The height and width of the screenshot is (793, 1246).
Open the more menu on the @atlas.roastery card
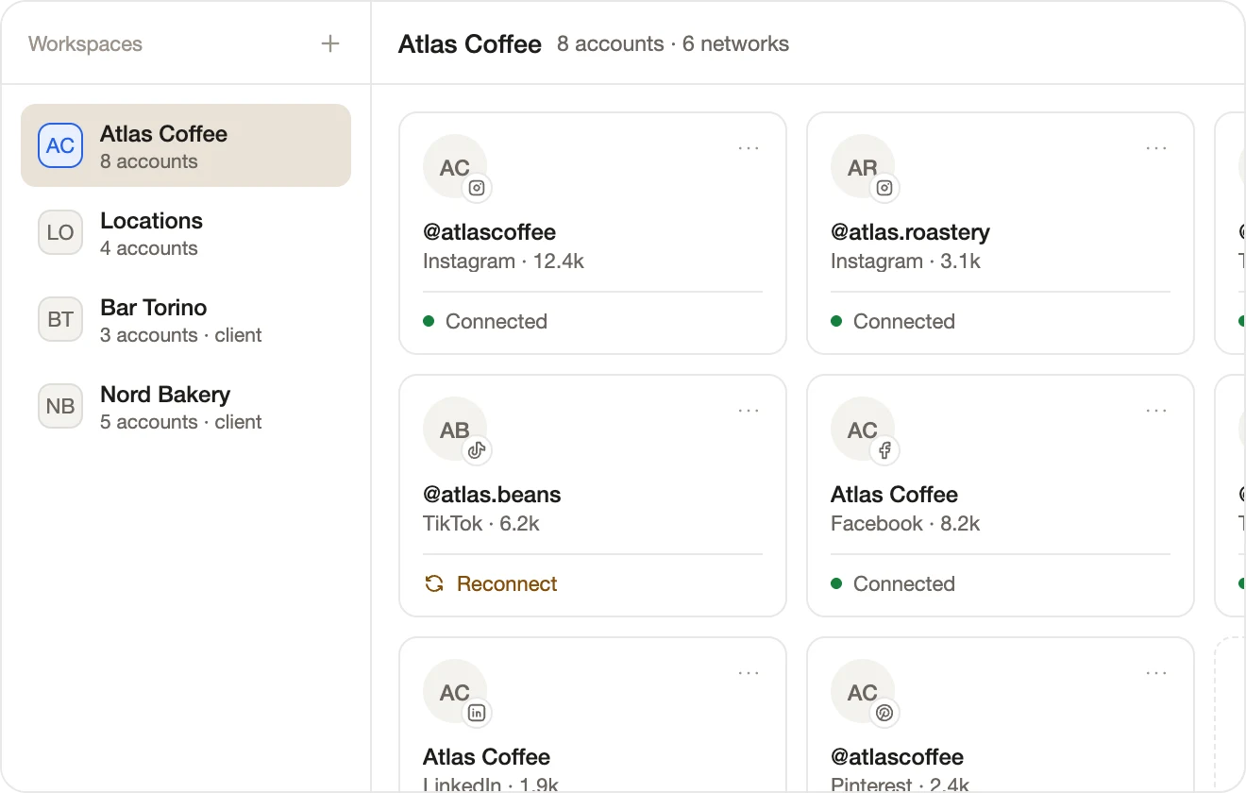coord(1156,148)
